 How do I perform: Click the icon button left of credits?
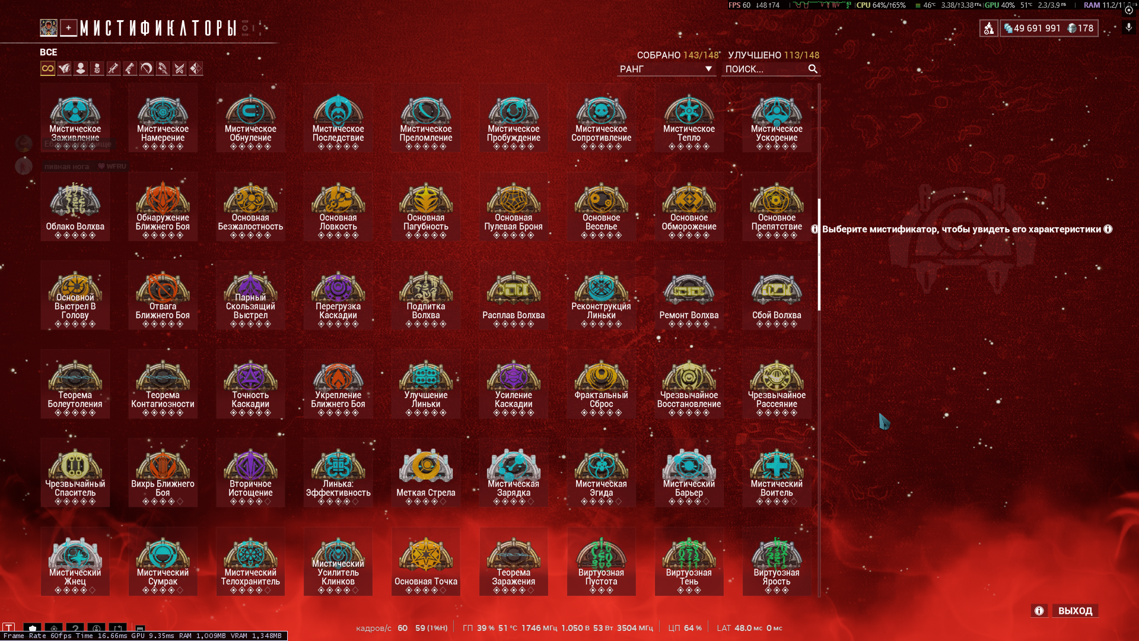988,28
